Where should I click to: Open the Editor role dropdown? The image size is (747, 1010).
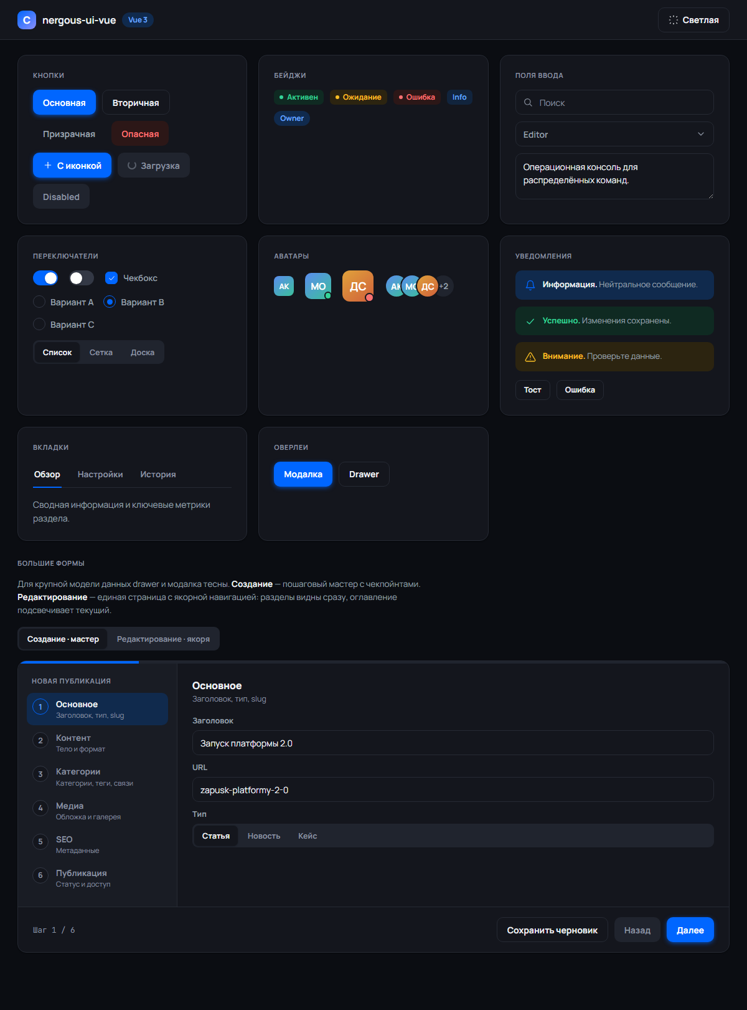[x=614, y=134]
